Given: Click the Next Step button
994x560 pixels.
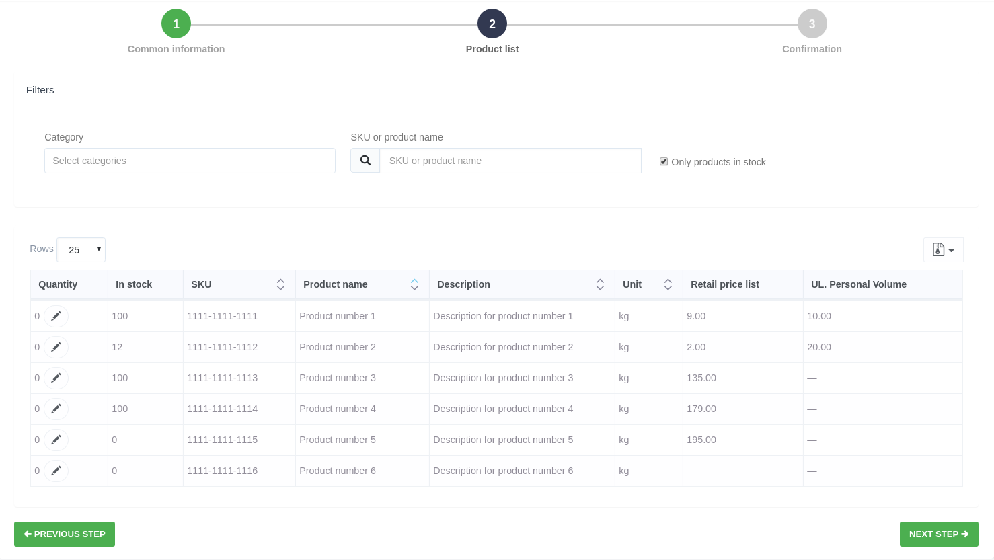Looking at the screenshot, I should click(939, 534).
